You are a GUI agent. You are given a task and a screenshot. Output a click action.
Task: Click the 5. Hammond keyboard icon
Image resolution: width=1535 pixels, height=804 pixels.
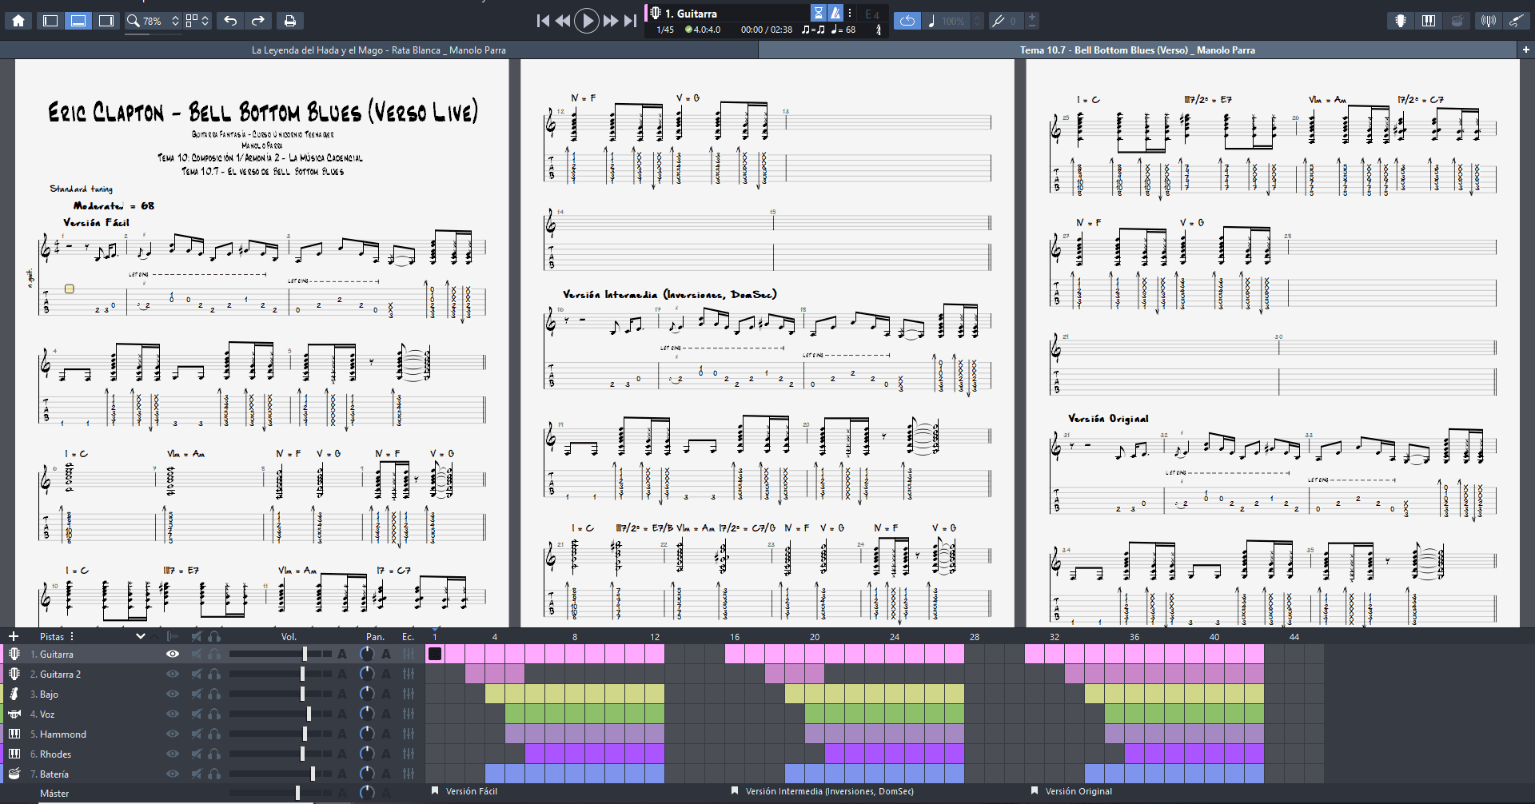pyautogui.click(x=14, y=734)
